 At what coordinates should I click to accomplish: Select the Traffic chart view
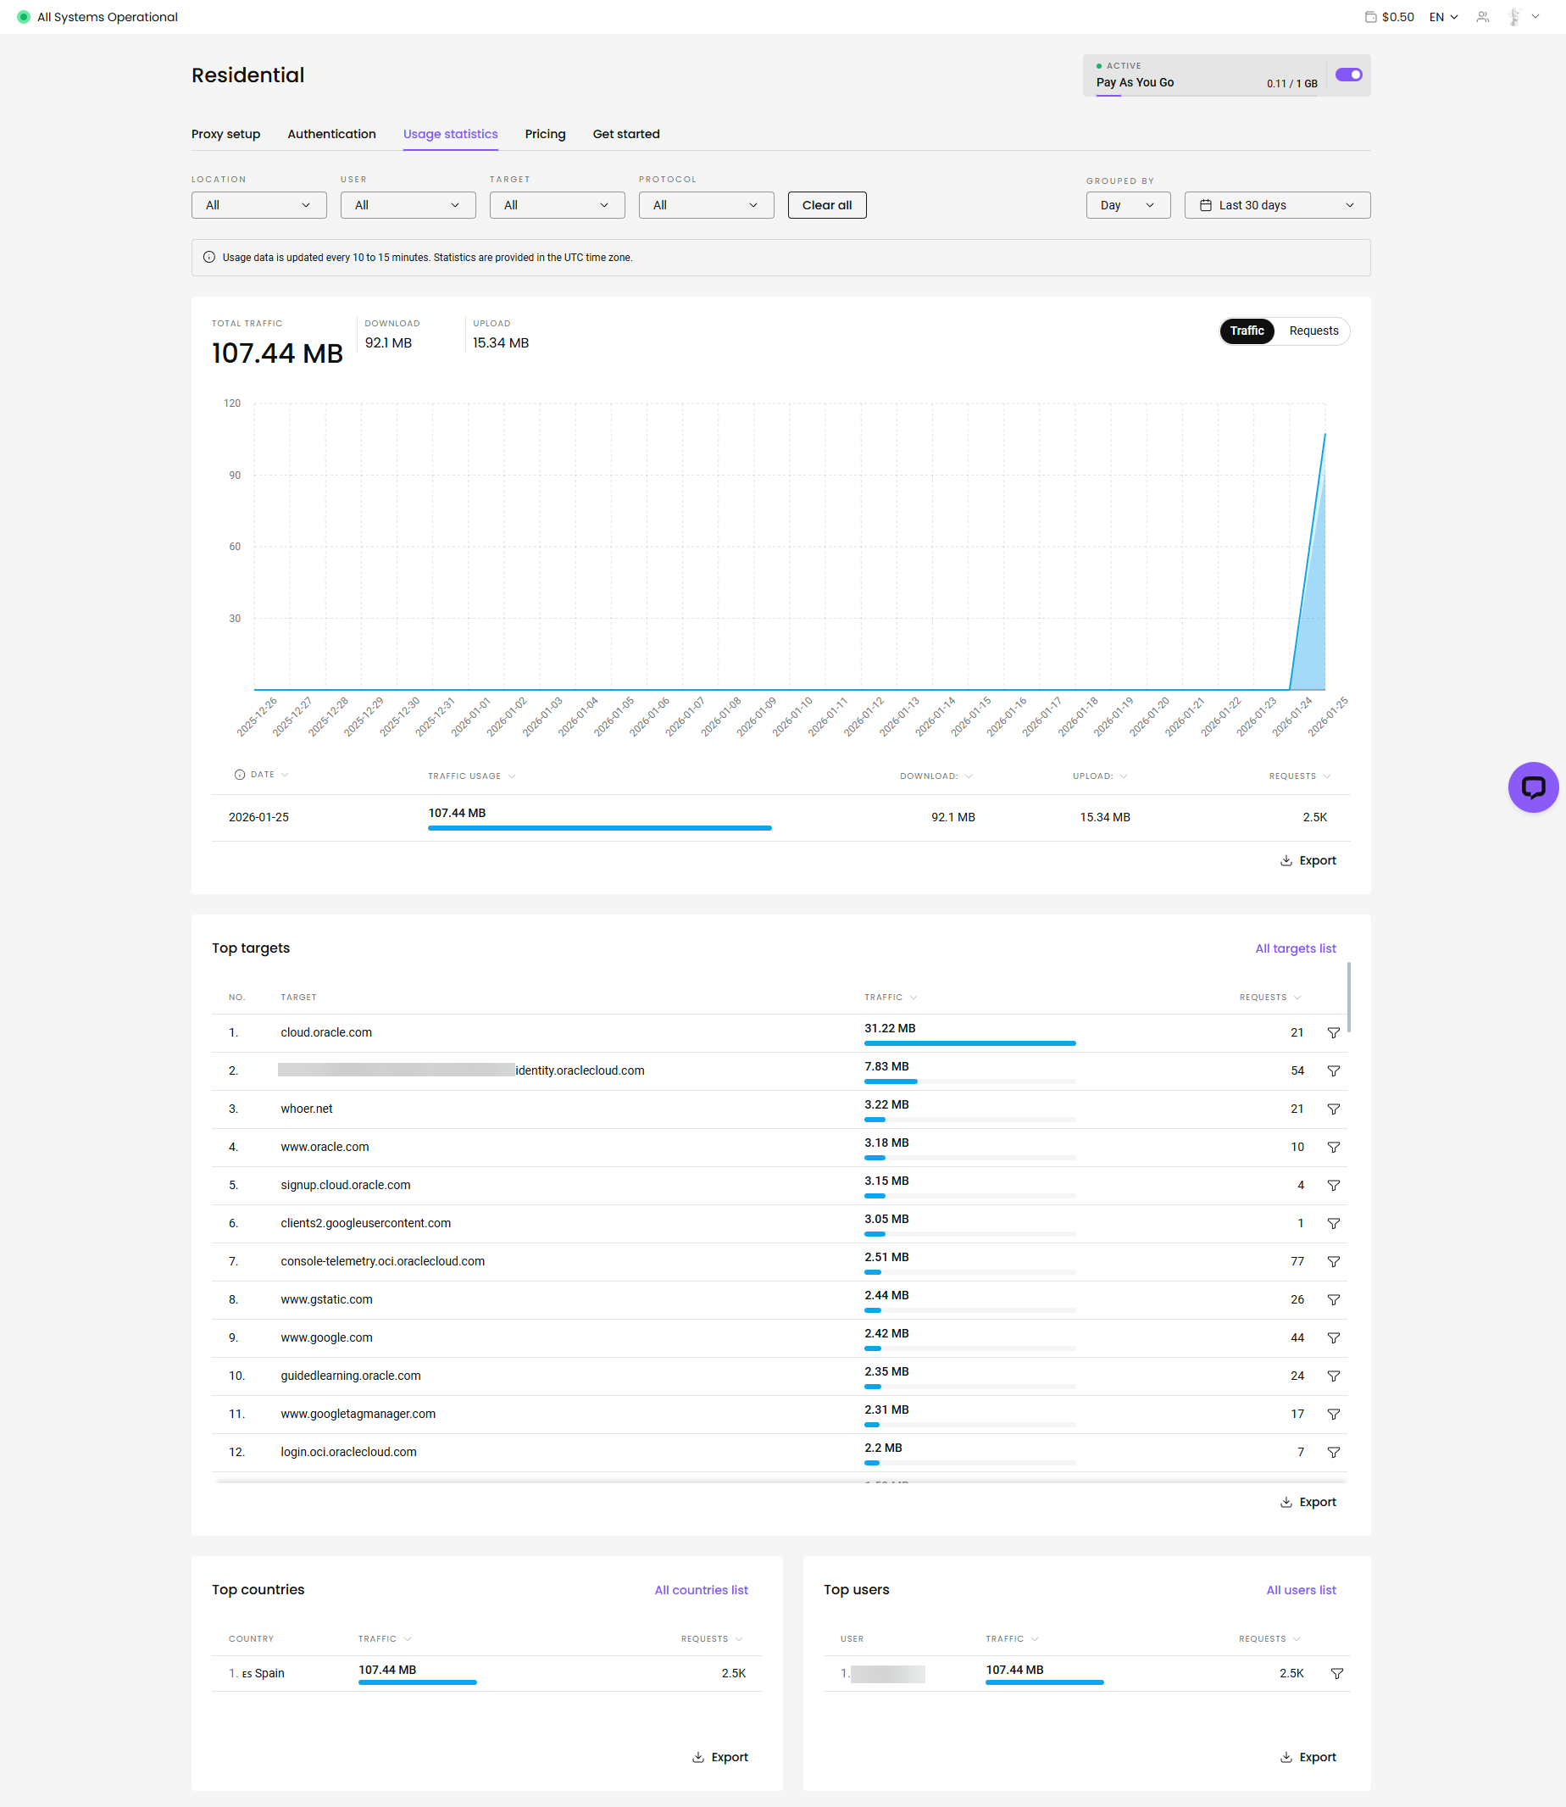[1247, 331]
